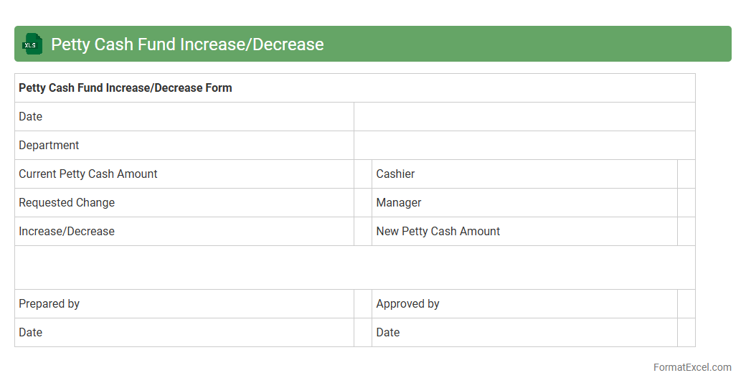Select the Approved by cell
Viewport: 746px width, 388px height.
tap(524, 304)
